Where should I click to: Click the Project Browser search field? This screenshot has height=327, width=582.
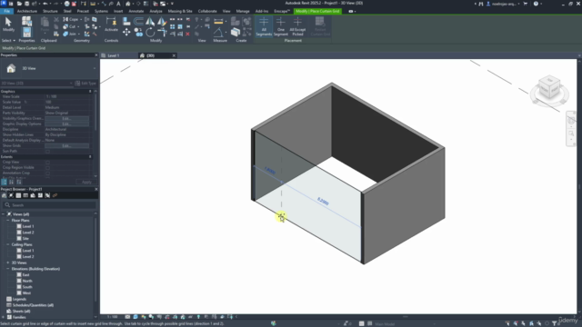49,205
